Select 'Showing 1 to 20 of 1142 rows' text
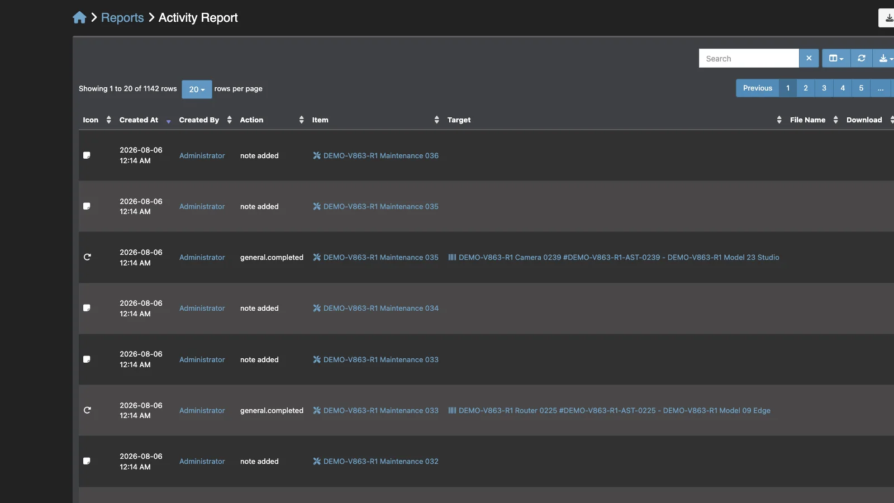The image size is (894, 503). pos(128,89)
